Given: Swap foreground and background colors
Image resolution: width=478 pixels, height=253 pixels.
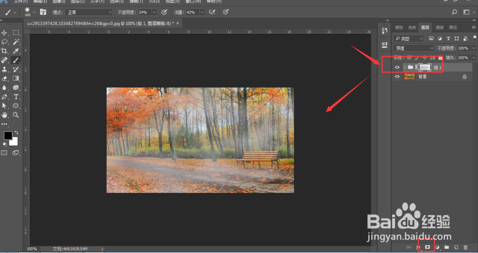Looking at the screenshot, I should [16, 133].
